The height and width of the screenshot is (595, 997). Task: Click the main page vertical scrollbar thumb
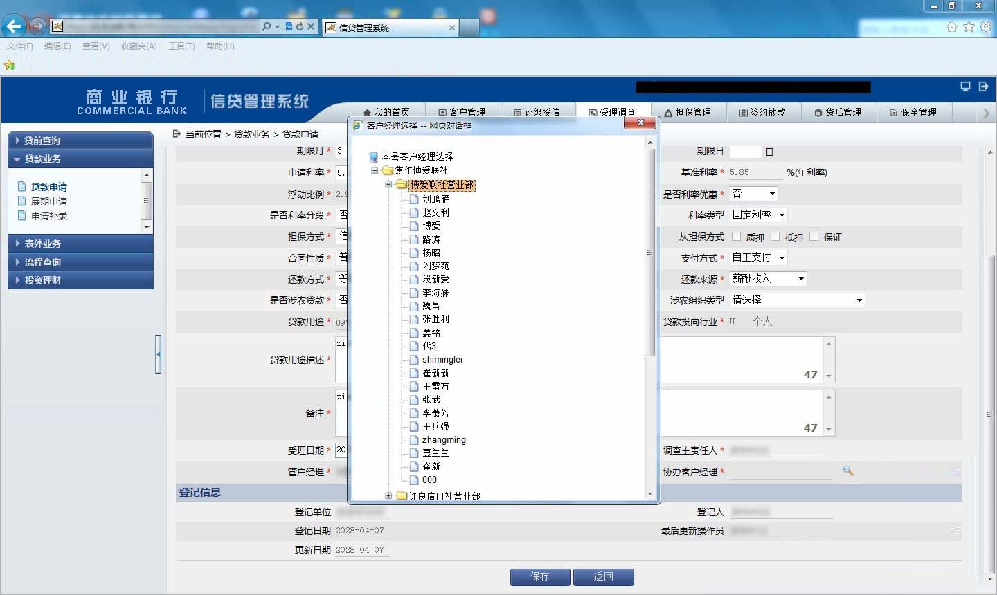click(x=990, y=414)
